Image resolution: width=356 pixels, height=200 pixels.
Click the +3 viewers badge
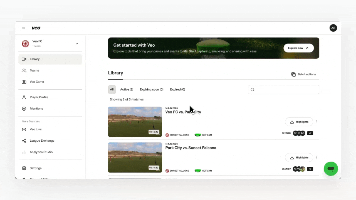(x=310, y=169)
